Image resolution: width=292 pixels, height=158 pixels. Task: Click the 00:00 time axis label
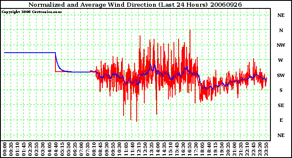[5, 149]
